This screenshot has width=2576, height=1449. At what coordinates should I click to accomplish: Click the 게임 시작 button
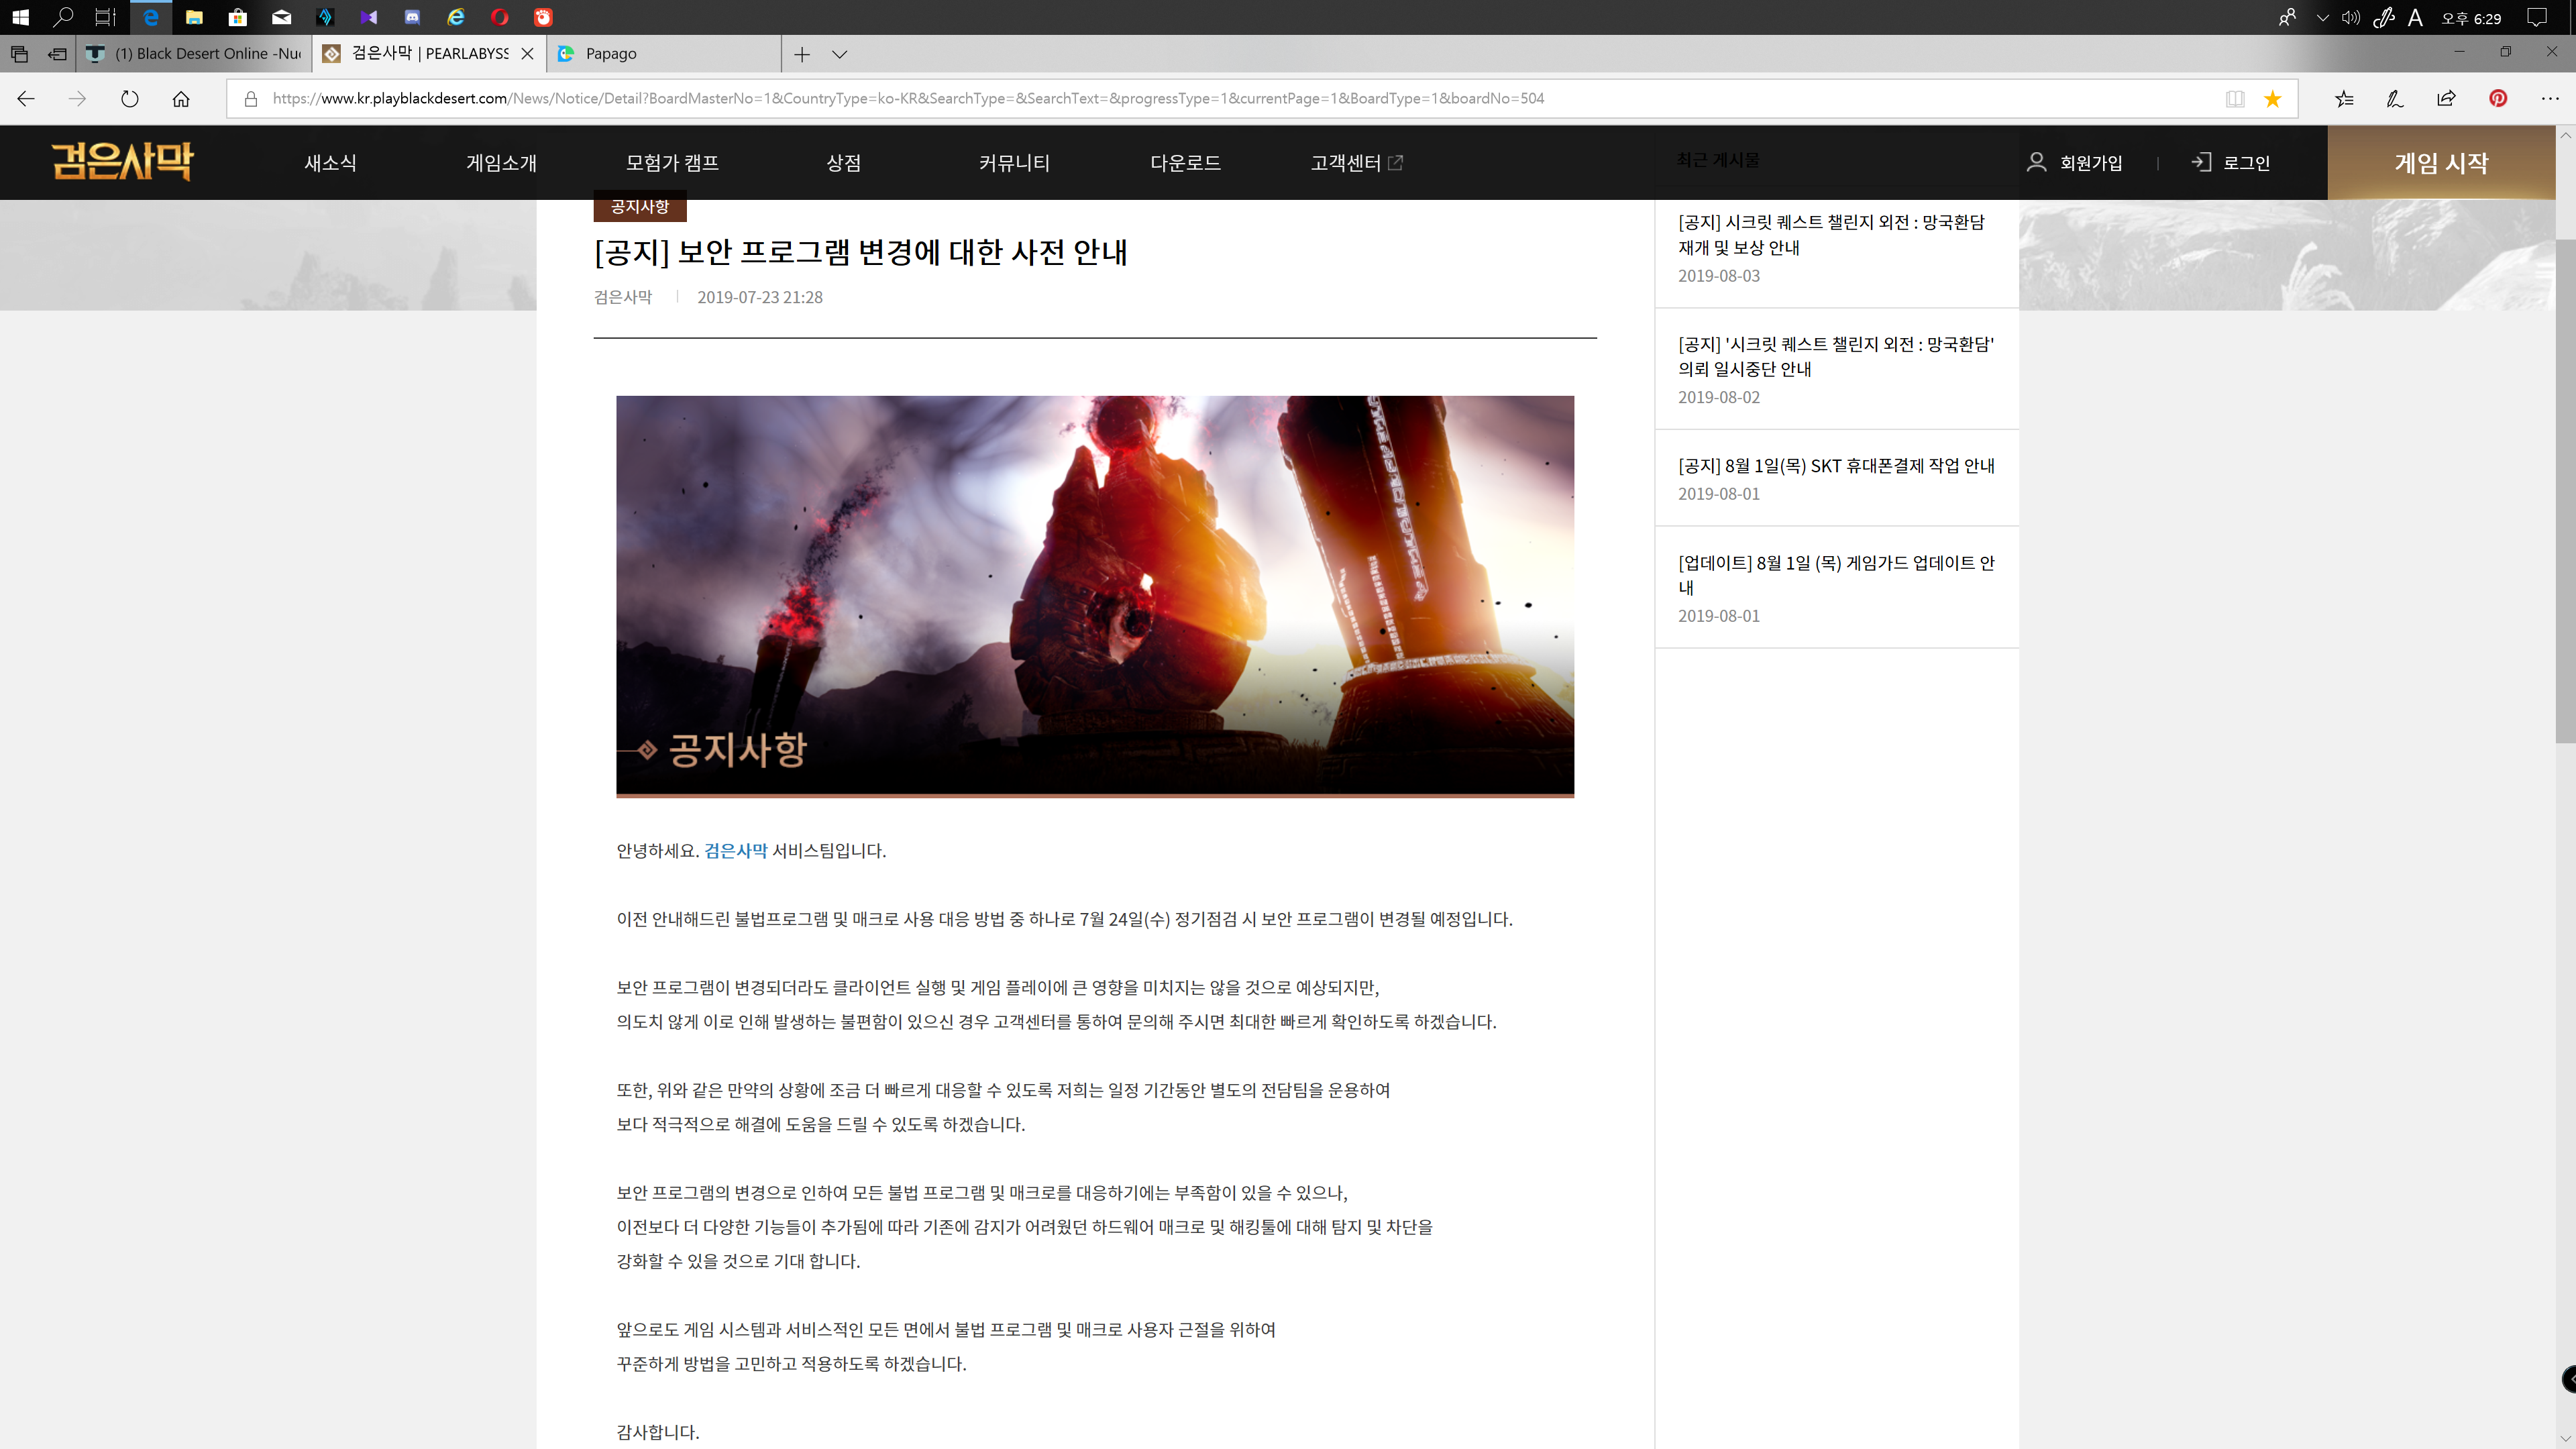pyautogui.click(x=2440, y=162)
